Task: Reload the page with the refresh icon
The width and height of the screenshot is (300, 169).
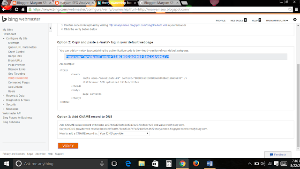Action: coord(16,9)
